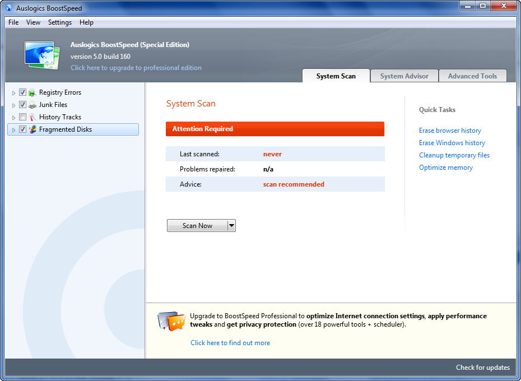Select the Registry Errors tree label
Viewport: 521px width, 381px height.
[x=60, y=92]
